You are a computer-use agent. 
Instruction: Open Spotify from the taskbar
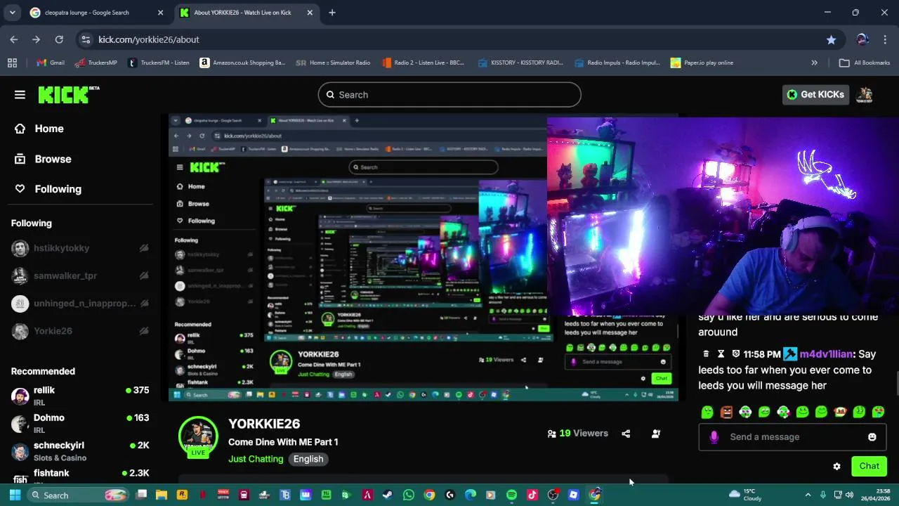click(x=511, y=495)
